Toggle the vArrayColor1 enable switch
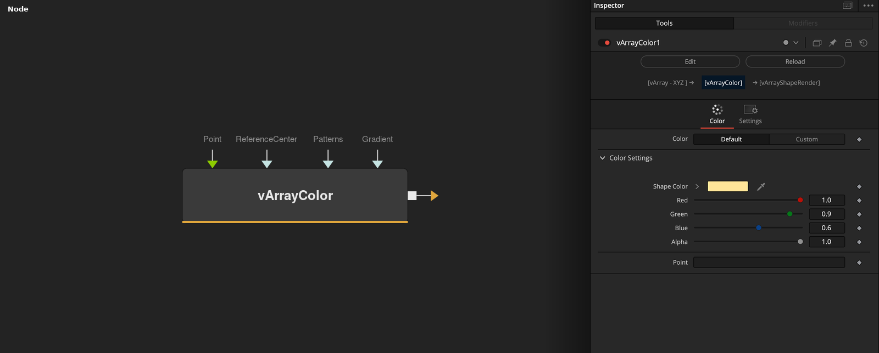This screenshot has width=879, height=353. click(604, 43)
